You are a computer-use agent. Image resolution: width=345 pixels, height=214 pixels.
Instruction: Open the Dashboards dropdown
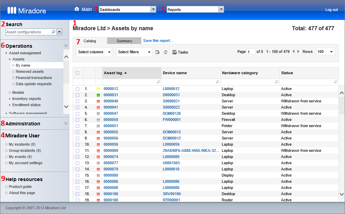tap(153, 10)
